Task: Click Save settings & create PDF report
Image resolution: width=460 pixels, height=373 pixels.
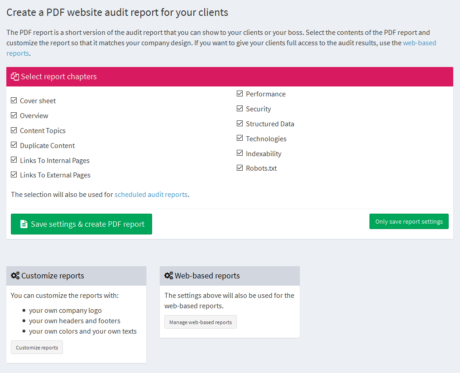Action: 81,224
